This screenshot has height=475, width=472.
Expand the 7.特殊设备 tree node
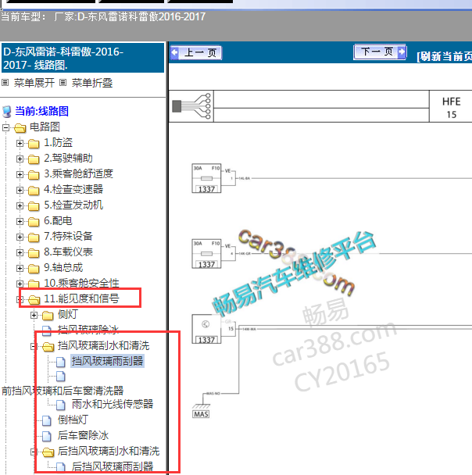[x=20, y=237]
